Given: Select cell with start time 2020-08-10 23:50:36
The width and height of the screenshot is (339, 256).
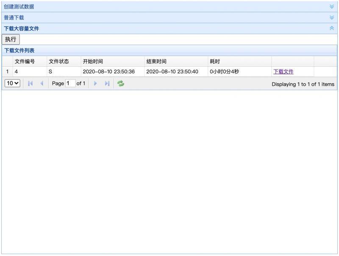Looking at the screenshot, I should [x=113, y=72].
